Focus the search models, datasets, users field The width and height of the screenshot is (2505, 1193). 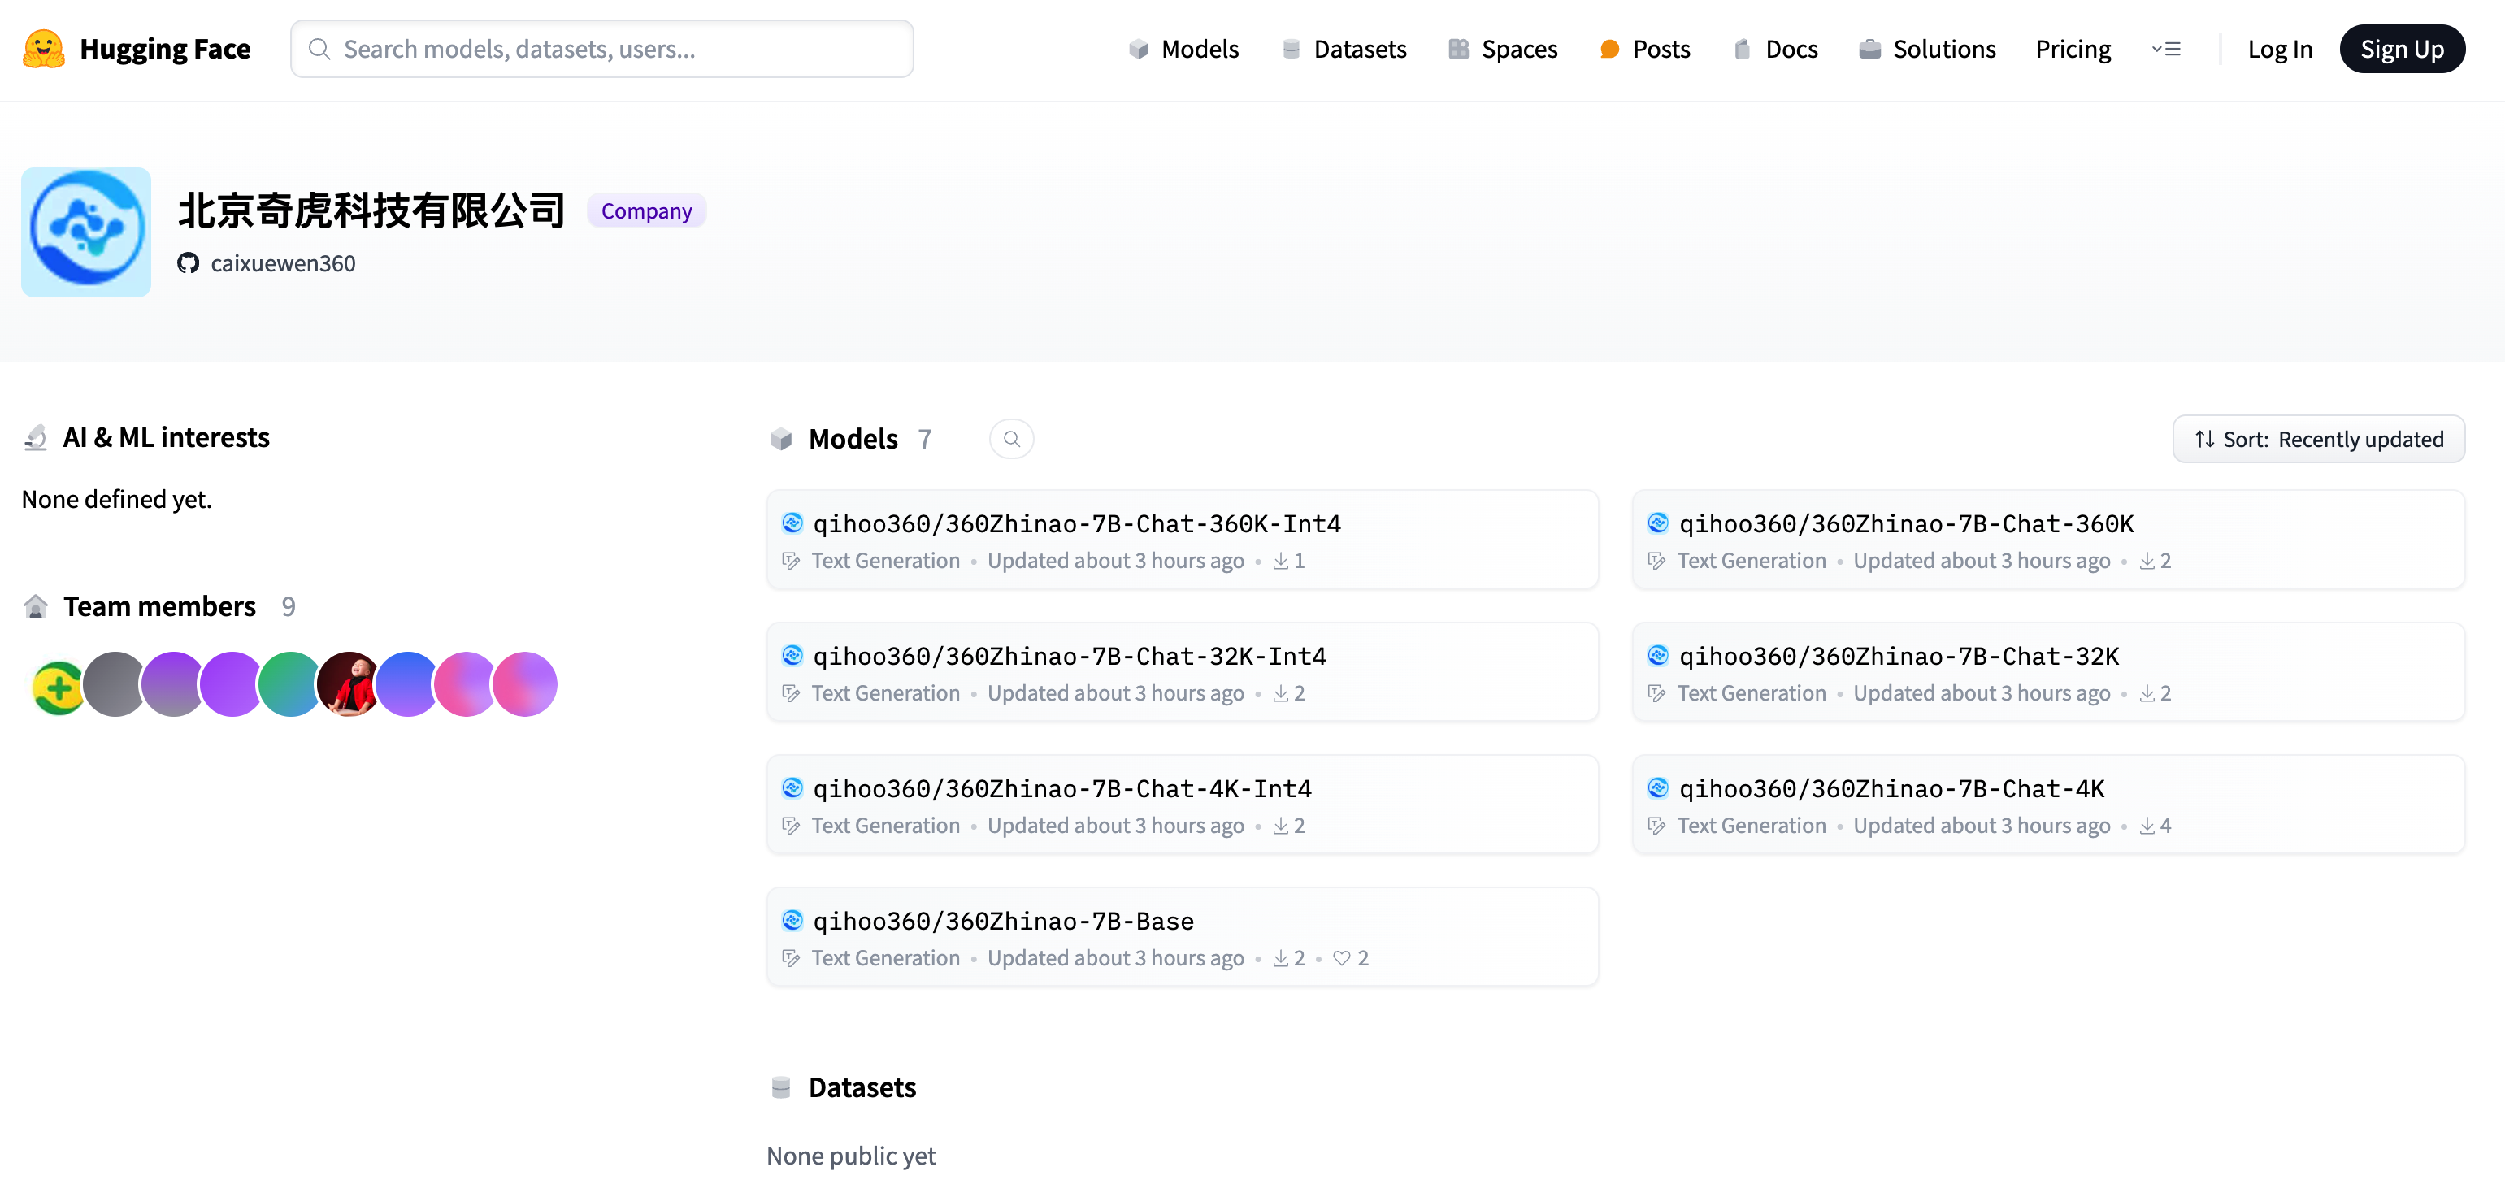602,49
